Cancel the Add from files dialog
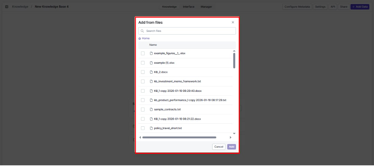The height and width of the screenshot is (166, 374). (x=219, y=147)
